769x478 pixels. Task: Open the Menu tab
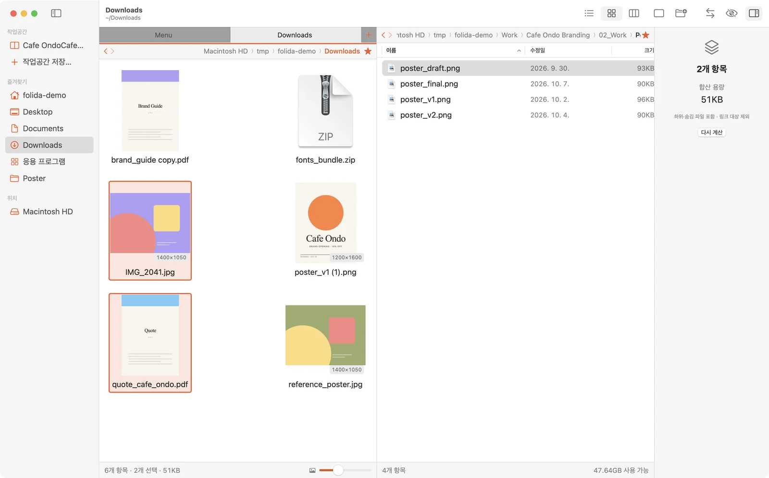click(x=164, y=35)
